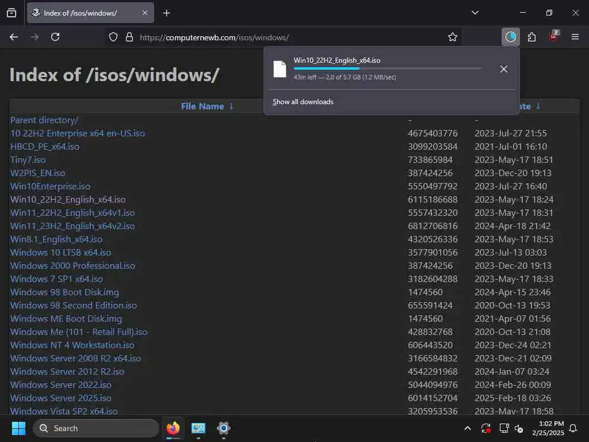
Task: Open a new tab with the plus button
Action: (x=166, y=13)
